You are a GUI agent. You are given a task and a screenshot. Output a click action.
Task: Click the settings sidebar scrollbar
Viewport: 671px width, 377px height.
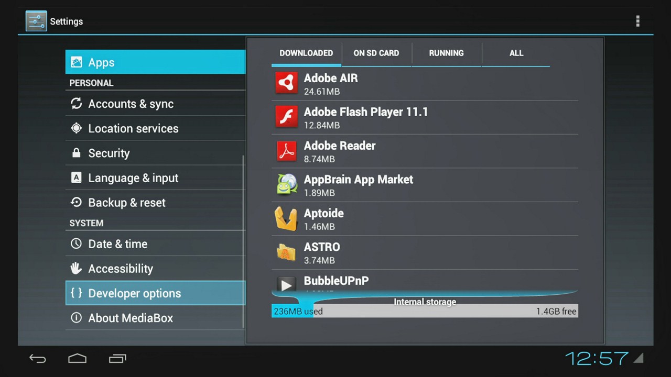pos(243,242)
